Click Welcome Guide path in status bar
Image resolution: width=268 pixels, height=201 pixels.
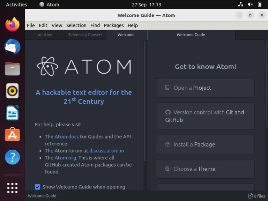pos(42,196)
